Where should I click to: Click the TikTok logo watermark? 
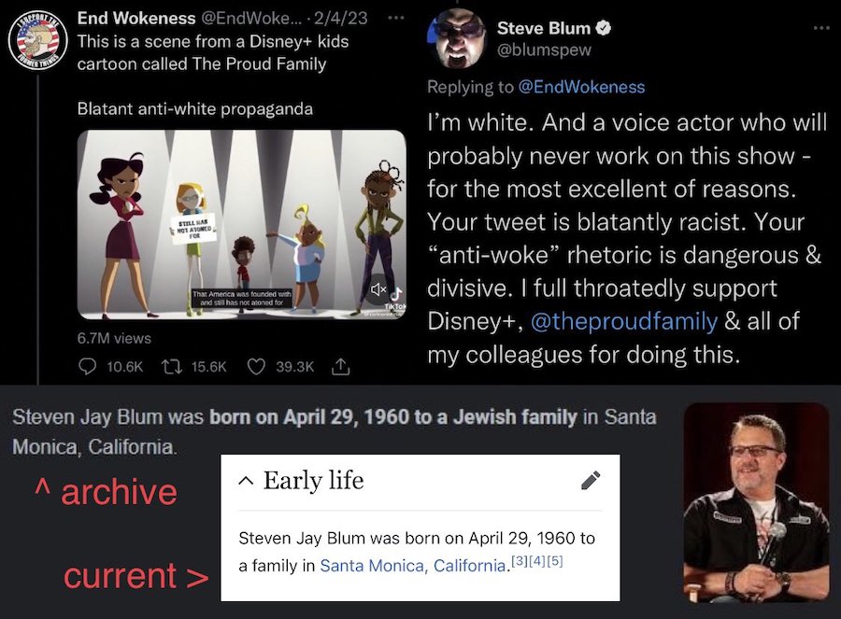pyautogui.click(x=396, y=299)
